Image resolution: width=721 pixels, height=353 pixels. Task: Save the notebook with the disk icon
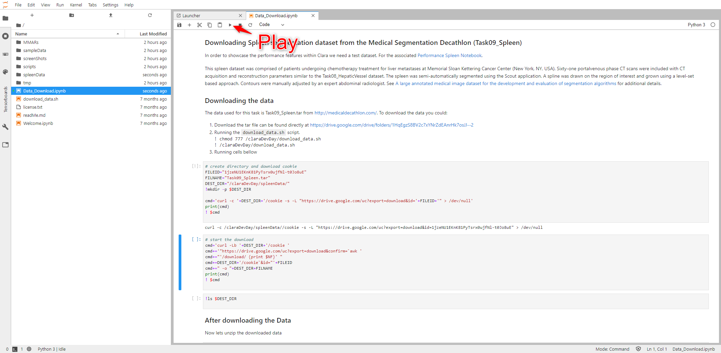(x=179, y=25)
